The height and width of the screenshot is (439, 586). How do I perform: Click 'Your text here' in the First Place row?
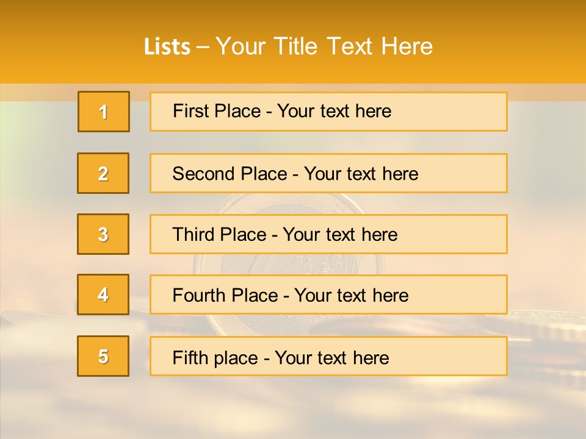335,112
